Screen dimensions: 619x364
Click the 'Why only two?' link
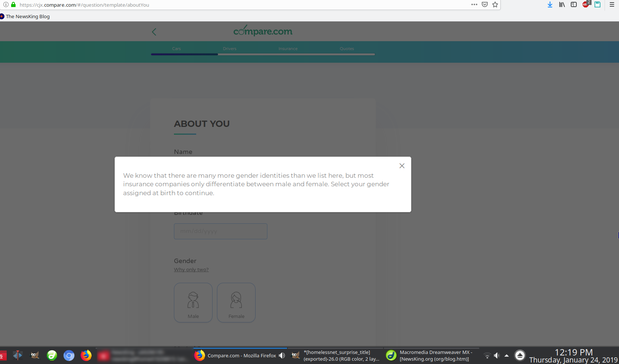(191, 270)
